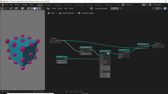Open node tree browse dropdown
The height and width of the screenshot is (94, 168).
point(92,8)
